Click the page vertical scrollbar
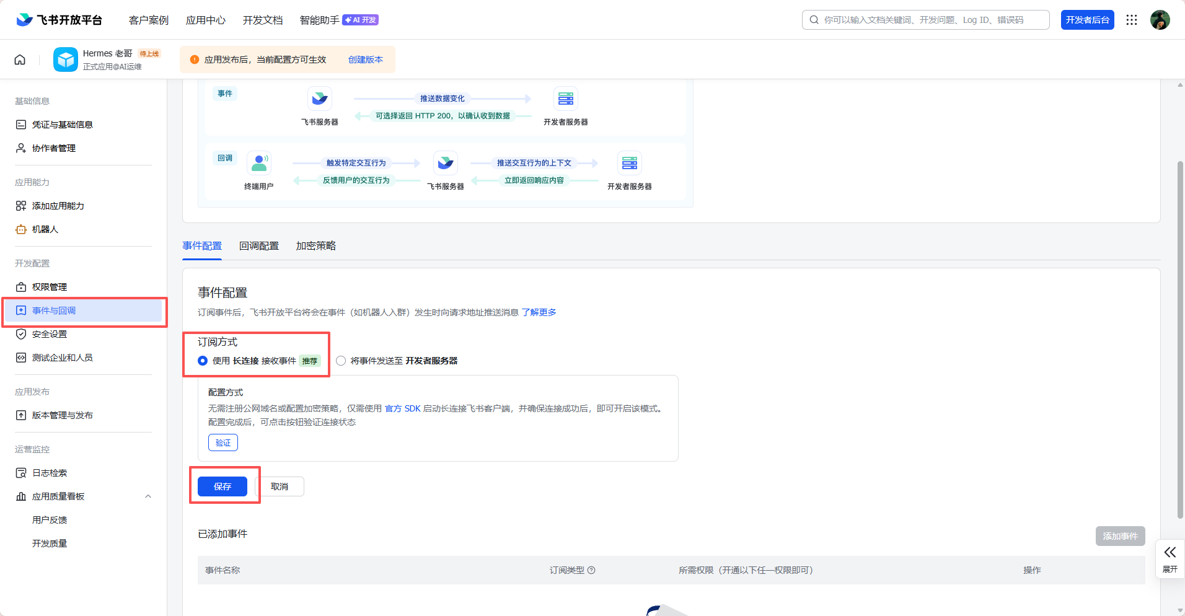The width and height of the screenshot is (1185, 616). tap(1180, 340)
